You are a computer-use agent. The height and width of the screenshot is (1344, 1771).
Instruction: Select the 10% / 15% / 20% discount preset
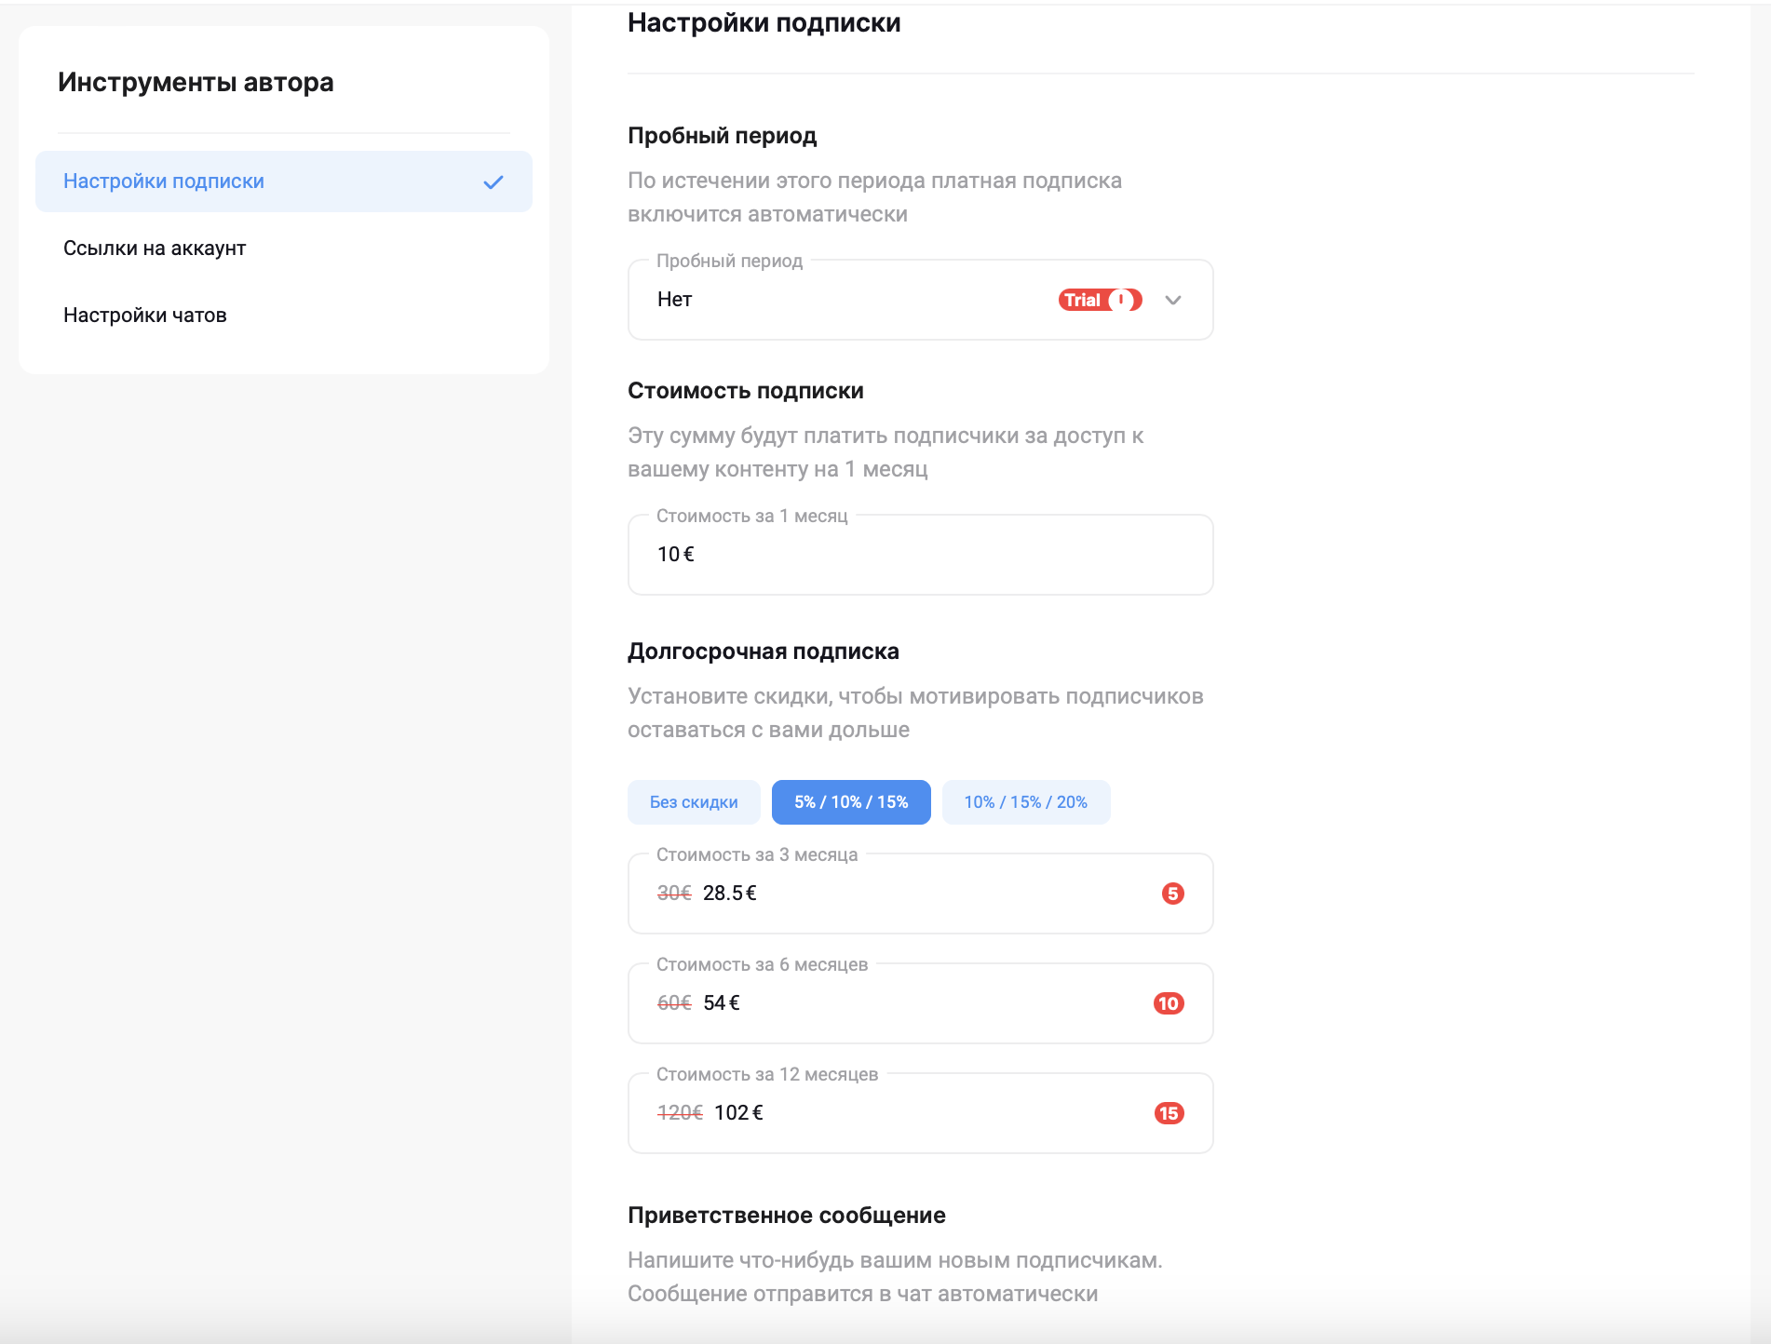pyautogui.click(x=1025, y=802)
